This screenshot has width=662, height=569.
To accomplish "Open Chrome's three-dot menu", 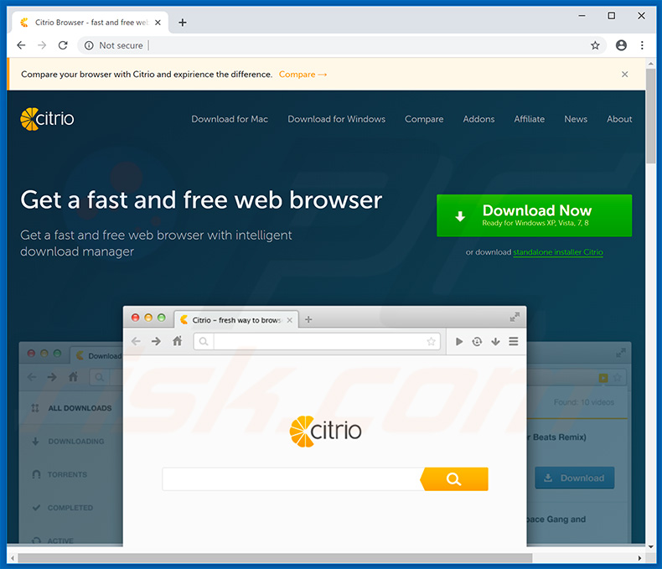I will 642,45.
